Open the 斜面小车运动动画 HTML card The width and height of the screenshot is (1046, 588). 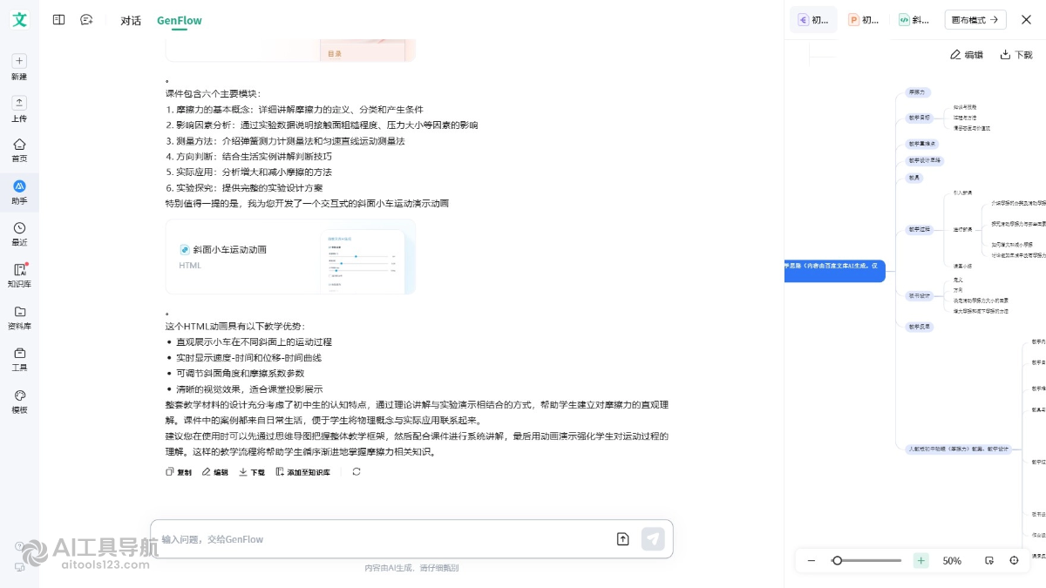click(x=290, y=257)
